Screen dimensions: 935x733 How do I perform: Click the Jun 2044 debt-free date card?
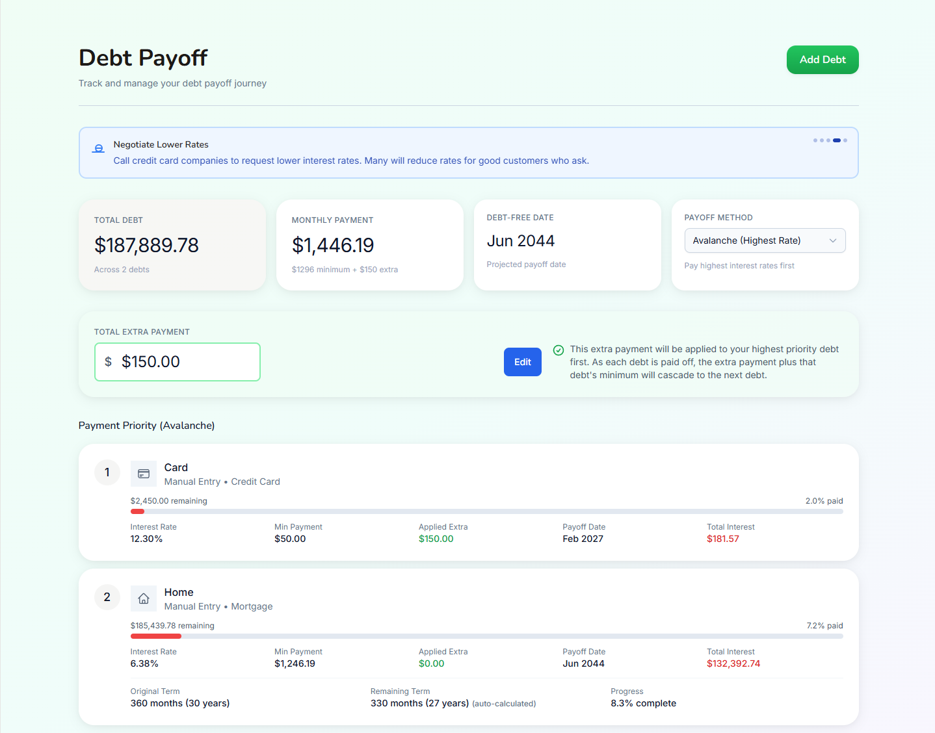coord(567,245)
